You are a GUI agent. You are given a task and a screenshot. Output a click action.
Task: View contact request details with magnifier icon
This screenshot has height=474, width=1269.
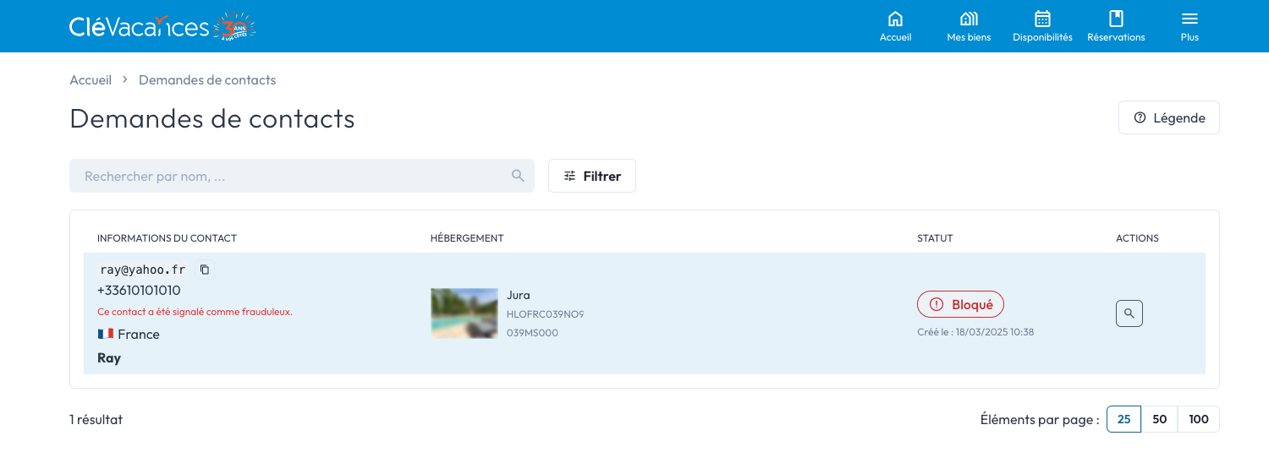point(1129,313)
